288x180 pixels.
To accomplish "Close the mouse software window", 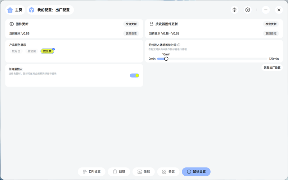I will point(279,10).
